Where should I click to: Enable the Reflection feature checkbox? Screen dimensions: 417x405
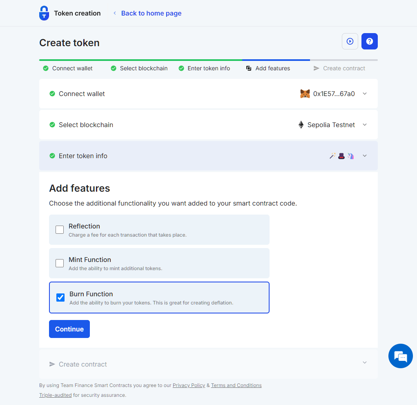pos(59,230)
